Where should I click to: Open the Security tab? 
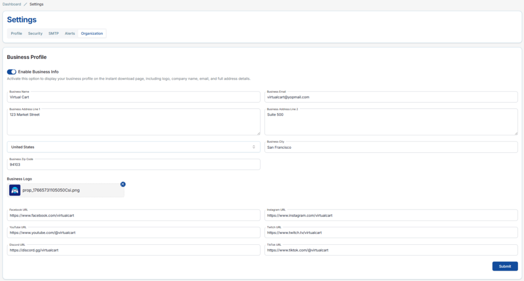35,34
